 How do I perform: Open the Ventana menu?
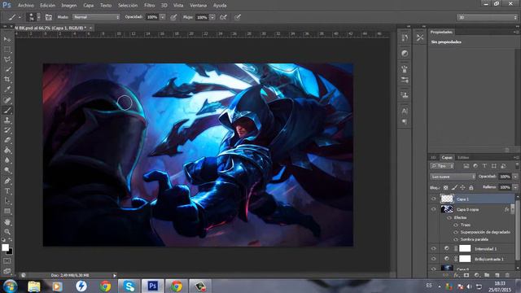(198, 6)
